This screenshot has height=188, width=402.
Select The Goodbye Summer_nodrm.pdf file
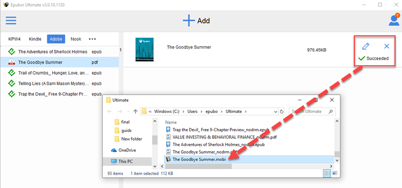click(x=204, y=152)
